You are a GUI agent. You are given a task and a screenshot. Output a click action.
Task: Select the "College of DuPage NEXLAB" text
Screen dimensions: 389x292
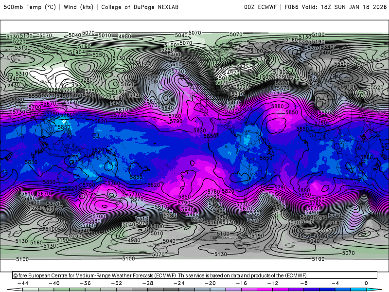140,7
